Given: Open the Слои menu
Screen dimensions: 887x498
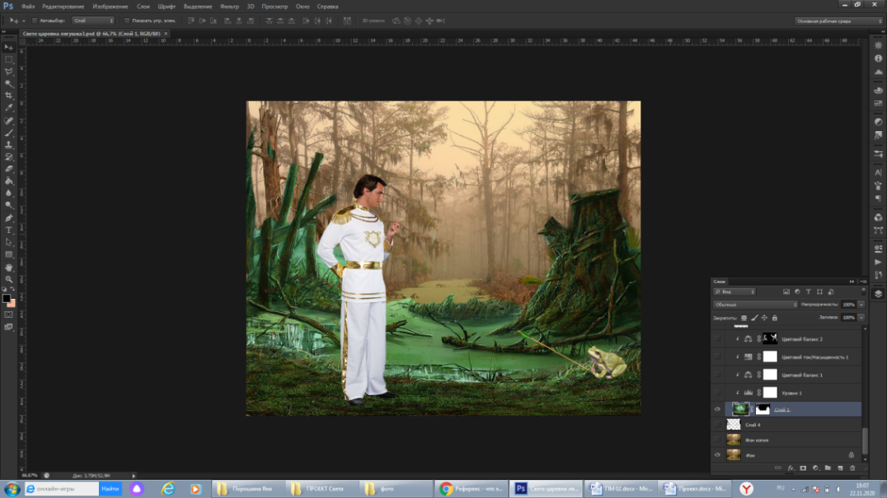Looking at the screenshot, I should tap(143, 7).
